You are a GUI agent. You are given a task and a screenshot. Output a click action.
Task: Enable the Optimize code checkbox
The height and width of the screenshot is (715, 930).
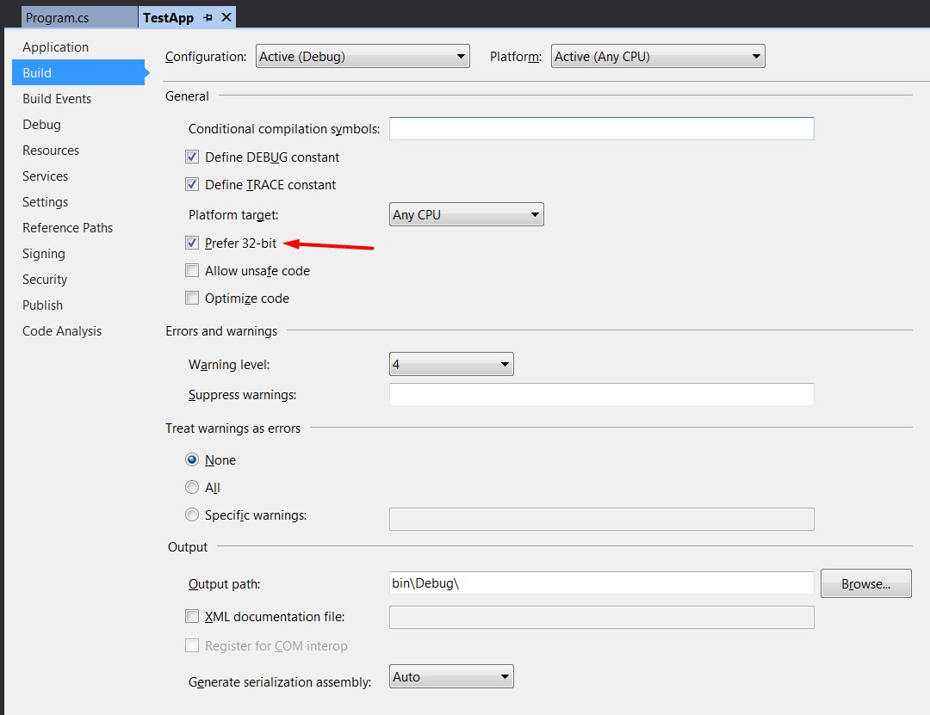(191, 298)
